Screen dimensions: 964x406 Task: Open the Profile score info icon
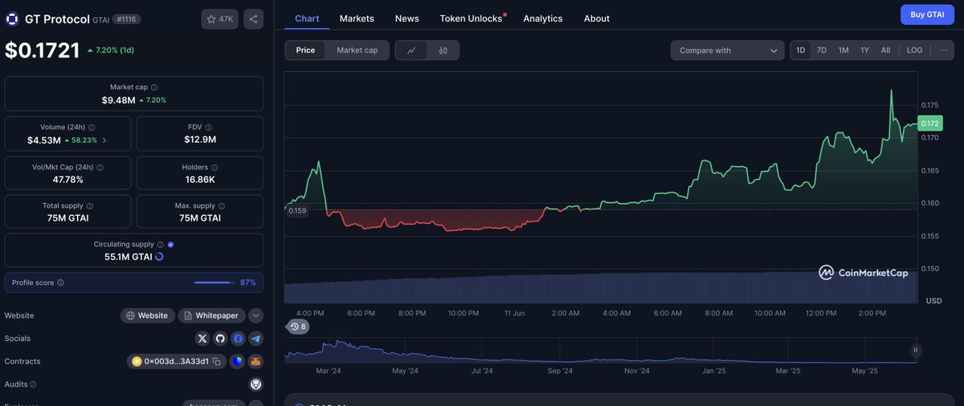click(60, 282)
